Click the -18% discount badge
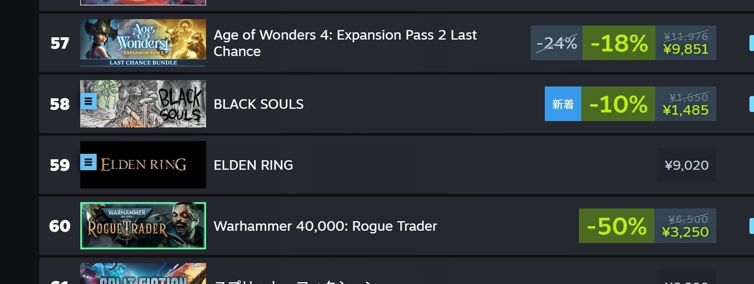 (x=619, y=43)
